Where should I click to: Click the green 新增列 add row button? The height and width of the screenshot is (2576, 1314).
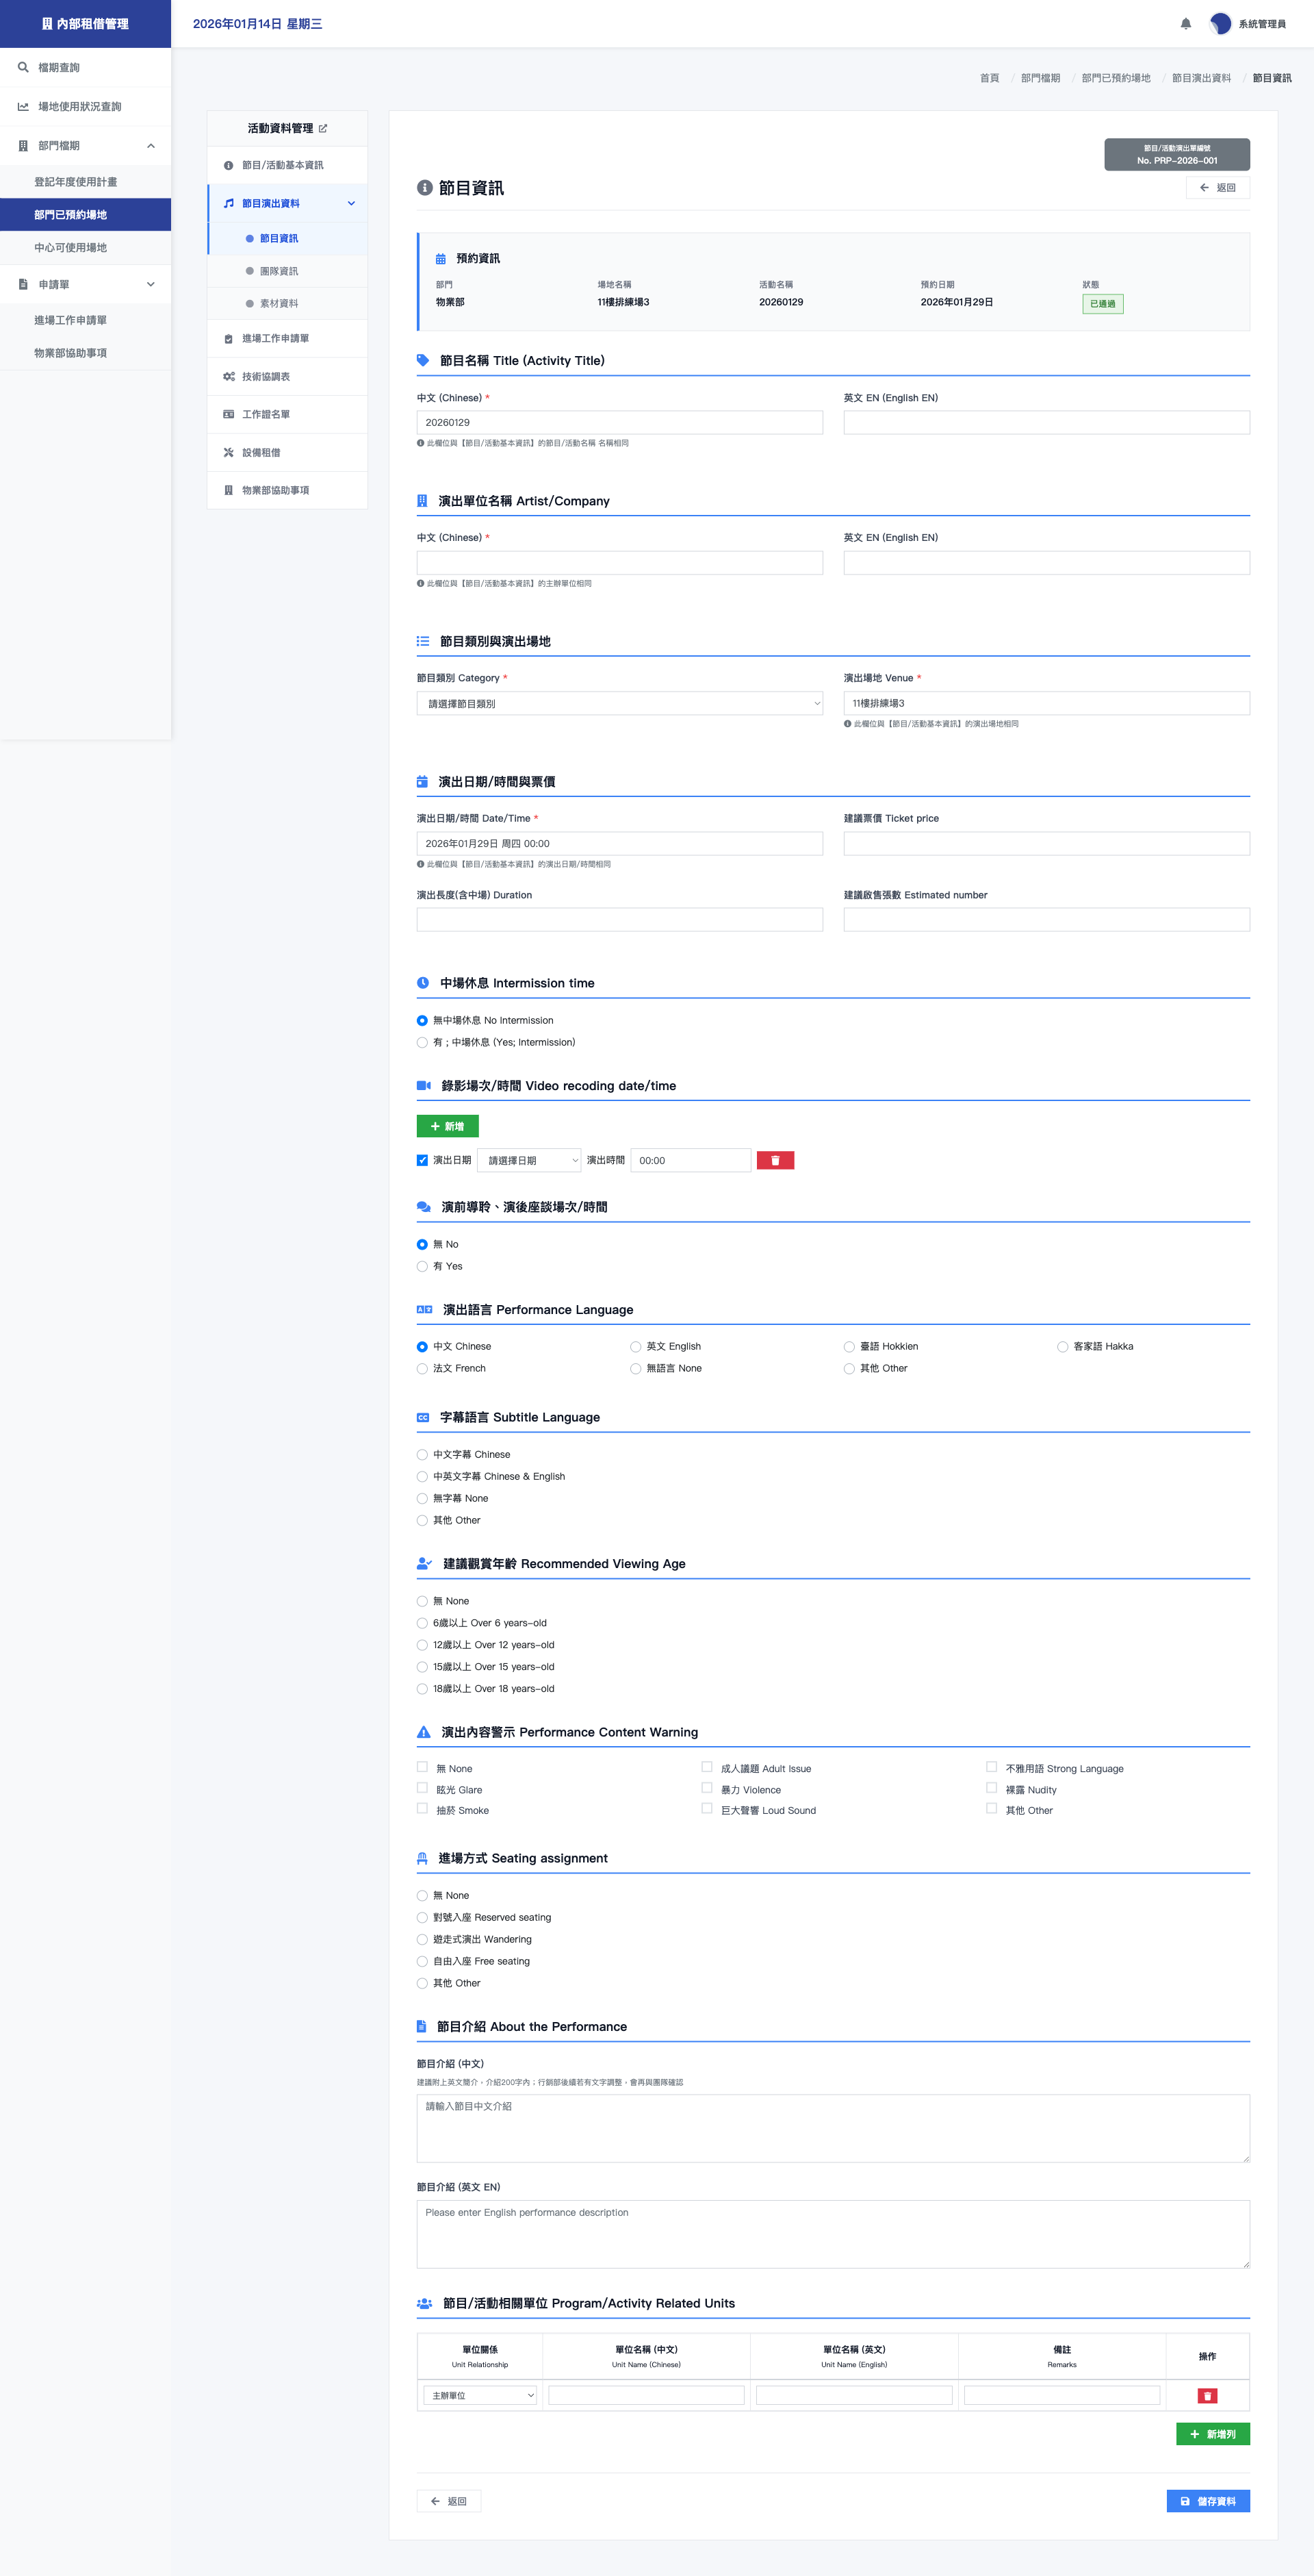(1212, 2434)
